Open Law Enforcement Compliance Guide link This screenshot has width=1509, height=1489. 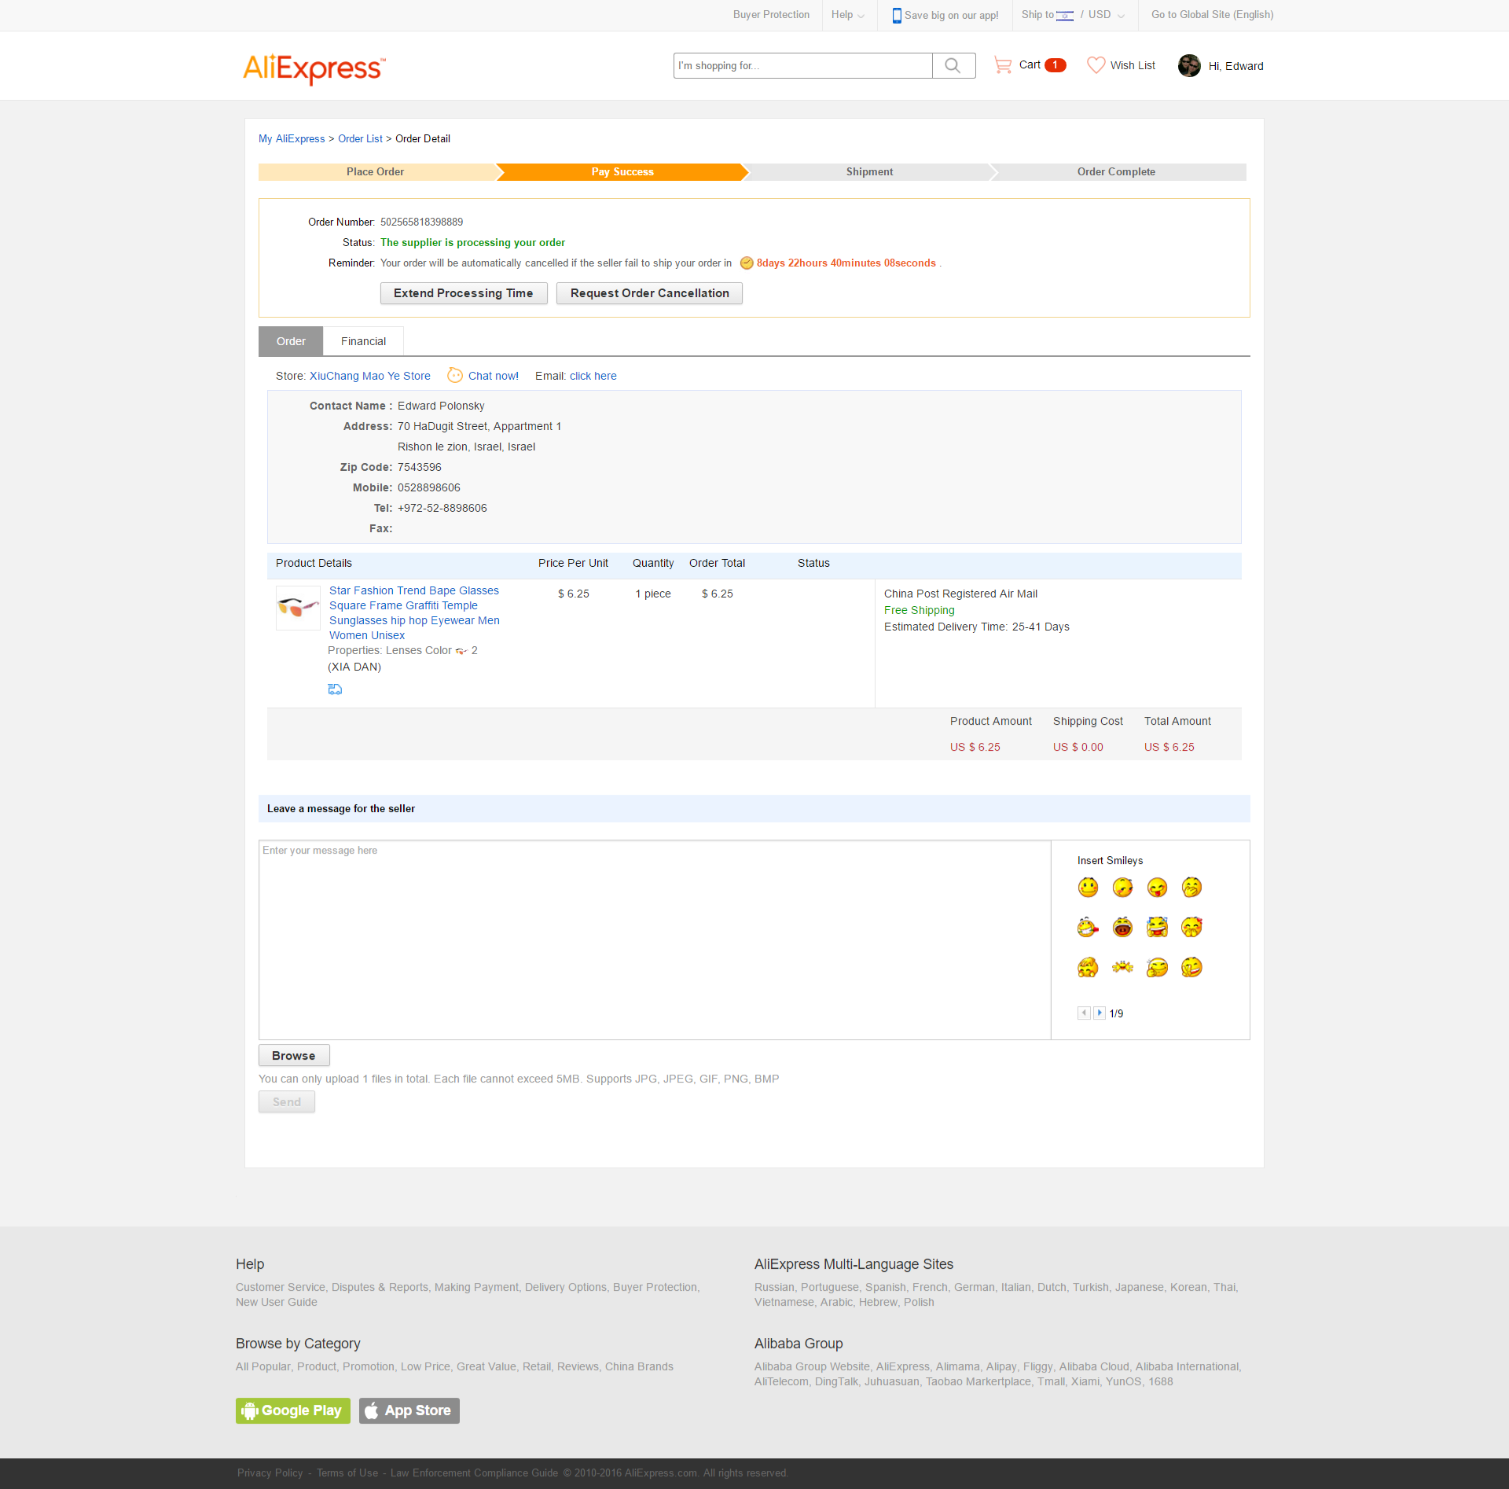474,1473
